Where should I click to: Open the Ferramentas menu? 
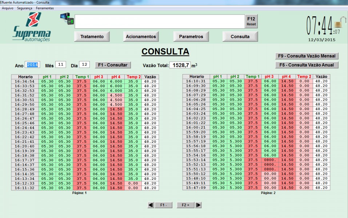click(45, 8)
